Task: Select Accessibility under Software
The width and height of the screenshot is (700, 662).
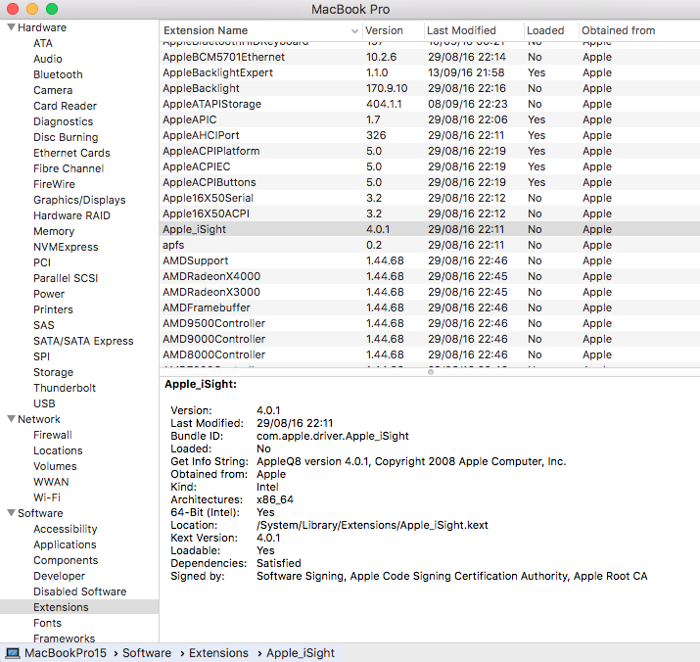Action: coord(66,529)
